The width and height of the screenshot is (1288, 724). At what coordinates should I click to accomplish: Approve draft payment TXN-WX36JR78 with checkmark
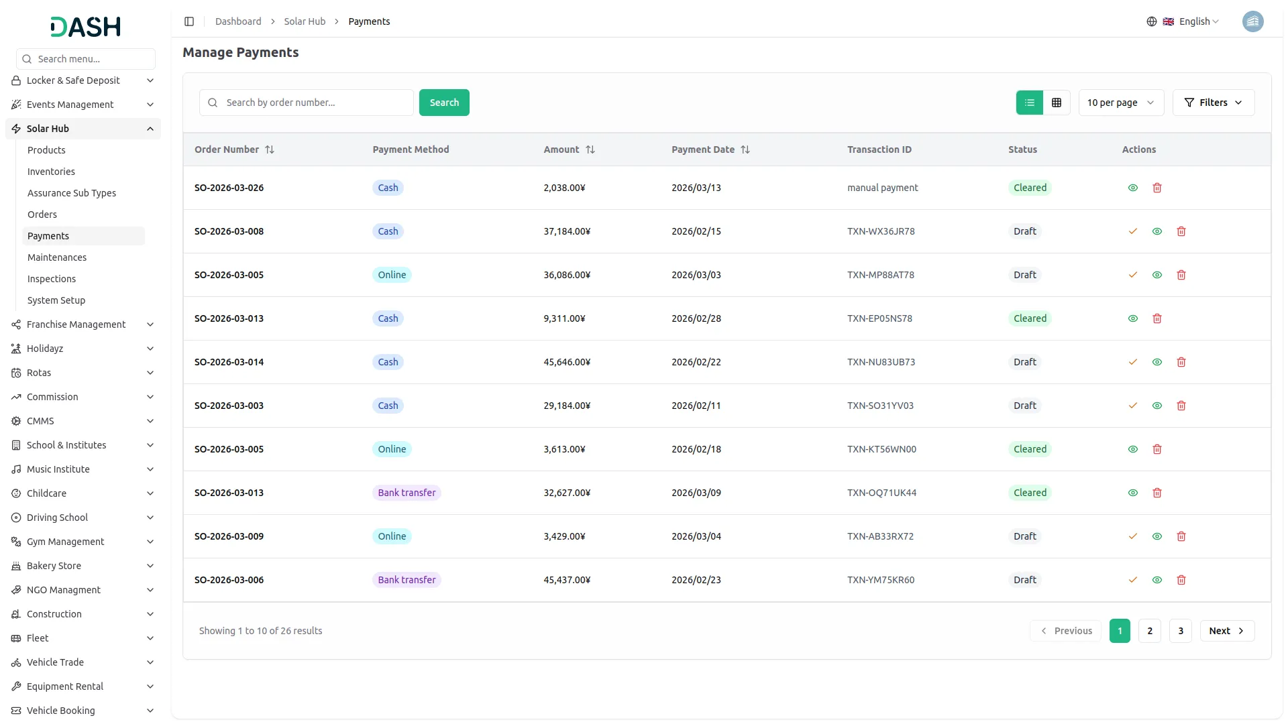1132,231
